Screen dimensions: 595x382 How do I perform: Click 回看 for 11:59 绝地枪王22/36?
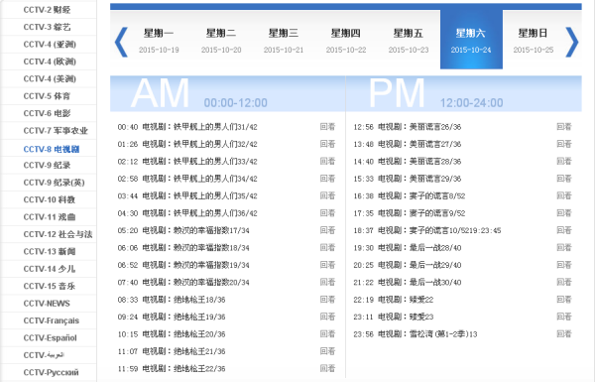(x=327, y=369)
